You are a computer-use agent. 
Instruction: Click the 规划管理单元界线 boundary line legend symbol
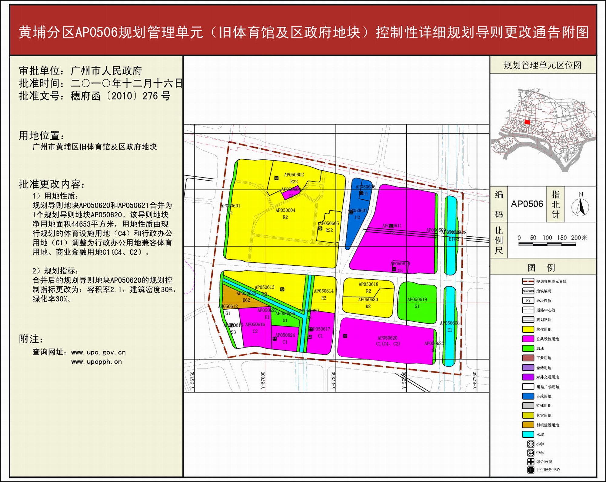pos(528,281)
